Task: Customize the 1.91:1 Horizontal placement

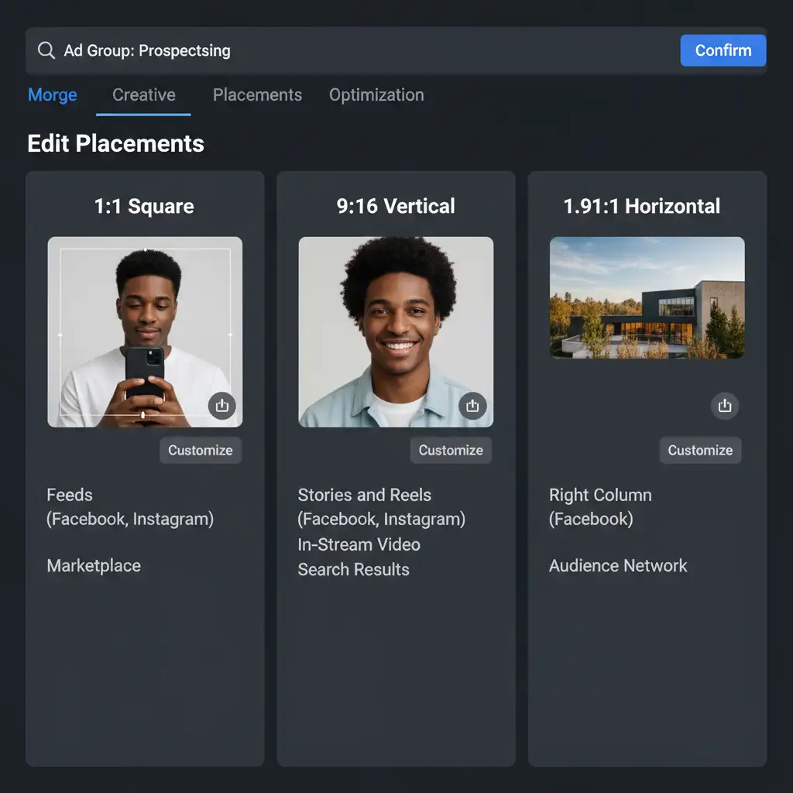Action: click(x=700, y=450)
